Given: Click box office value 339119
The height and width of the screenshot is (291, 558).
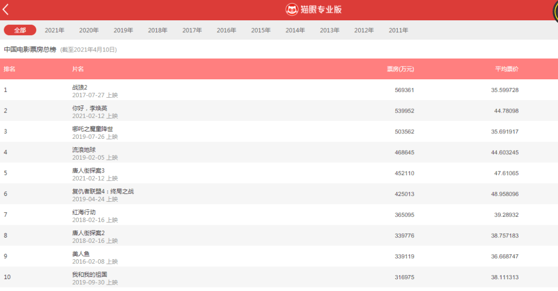Looking at the screenshot, I should click(404, 256).
